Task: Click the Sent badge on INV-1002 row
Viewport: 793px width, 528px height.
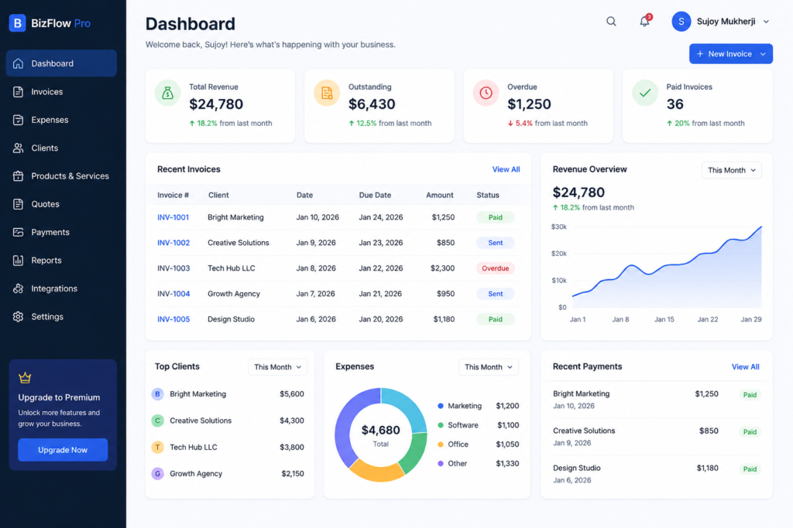Action: (495, 243)
